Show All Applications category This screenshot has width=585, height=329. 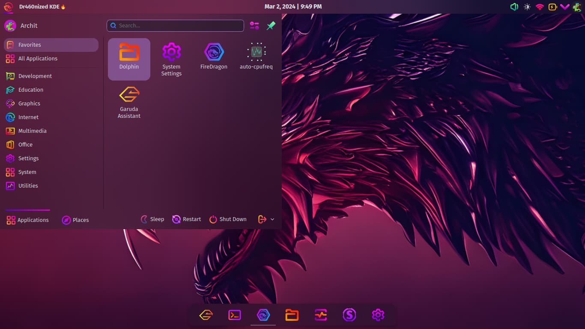pos(51,59)
